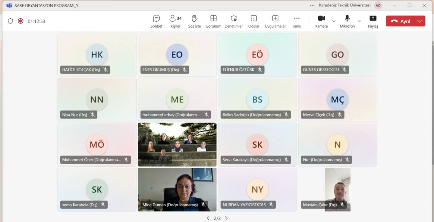Screen dimensions: 434x222
Task: Expand the Ayrıl leave options arrow
Action: click(x=420, y=21)
